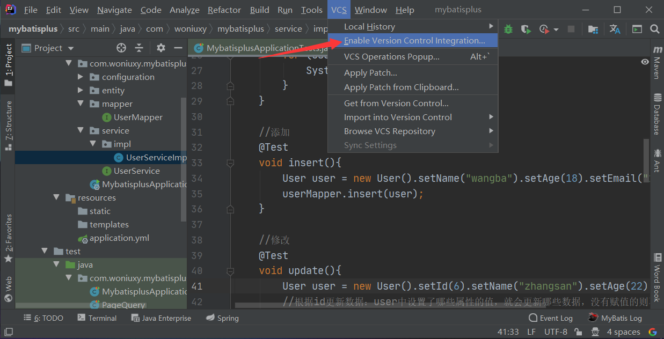
Task: Open Browse VCS Repository submenu
Action: point(413,131)
